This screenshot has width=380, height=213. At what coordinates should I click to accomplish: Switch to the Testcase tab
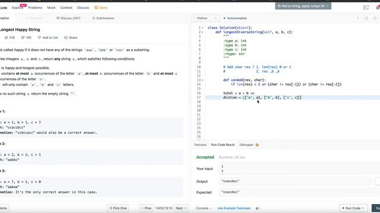[200, 144]
